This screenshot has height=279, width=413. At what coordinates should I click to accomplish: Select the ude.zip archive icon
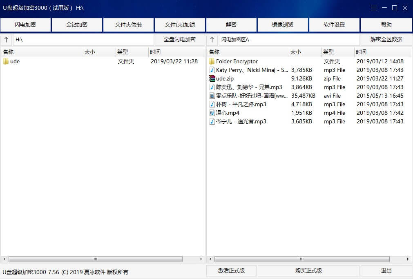pos(213,78)
